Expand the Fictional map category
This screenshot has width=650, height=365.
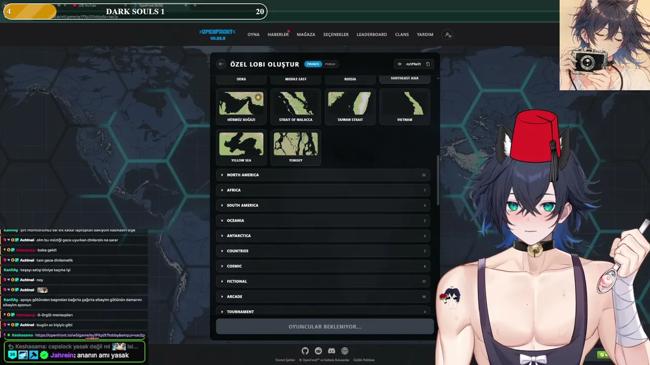tap(323, 281)
